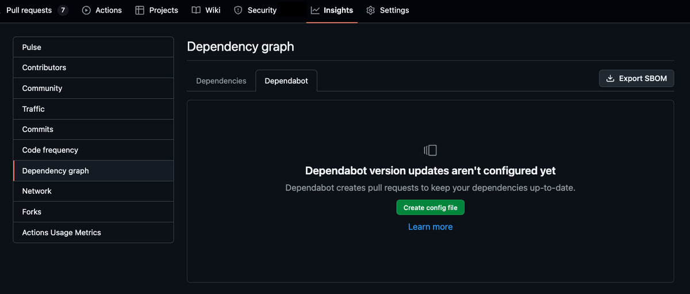Switch to the Dependencies tab
Viewport: 690px width, 294px height.
(221, 81)
